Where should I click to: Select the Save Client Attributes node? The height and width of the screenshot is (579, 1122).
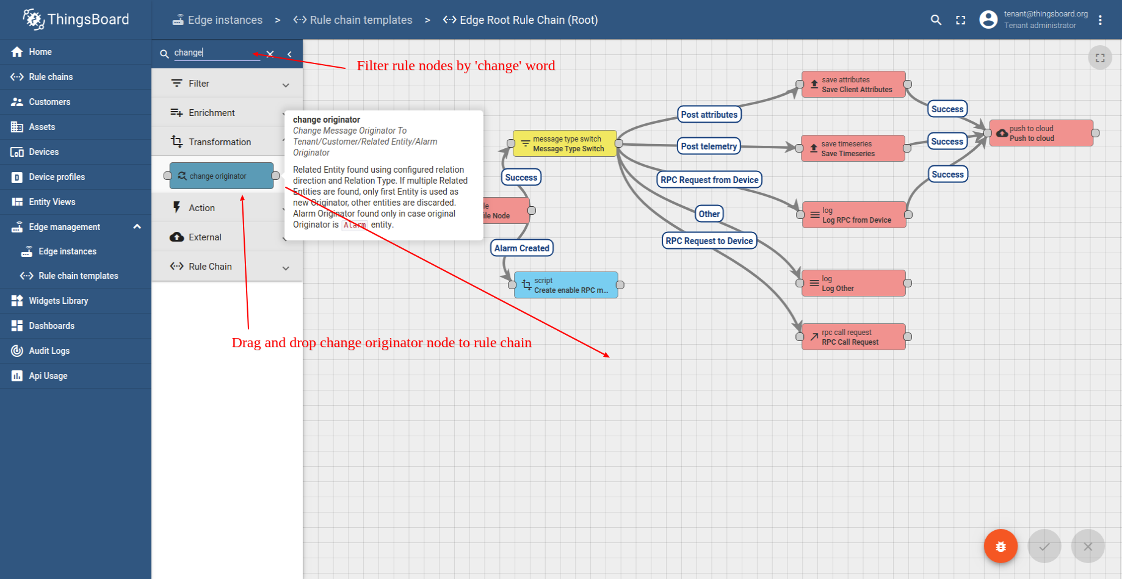(853, 84)
